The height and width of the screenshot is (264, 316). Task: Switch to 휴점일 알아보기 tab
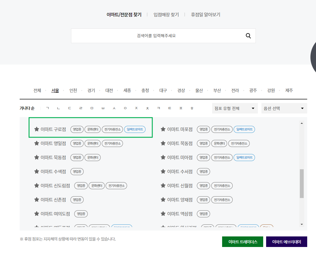click(205, 15)
